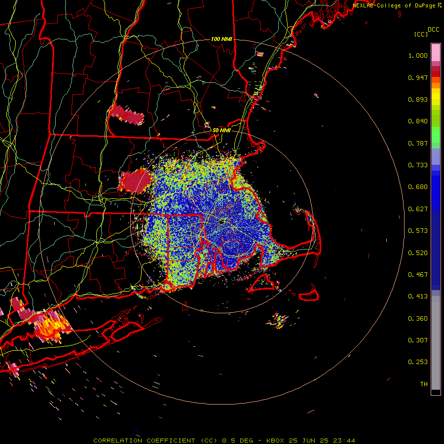
Task: Select the 0.627 color bar value
Action: (x=418, y=209)
